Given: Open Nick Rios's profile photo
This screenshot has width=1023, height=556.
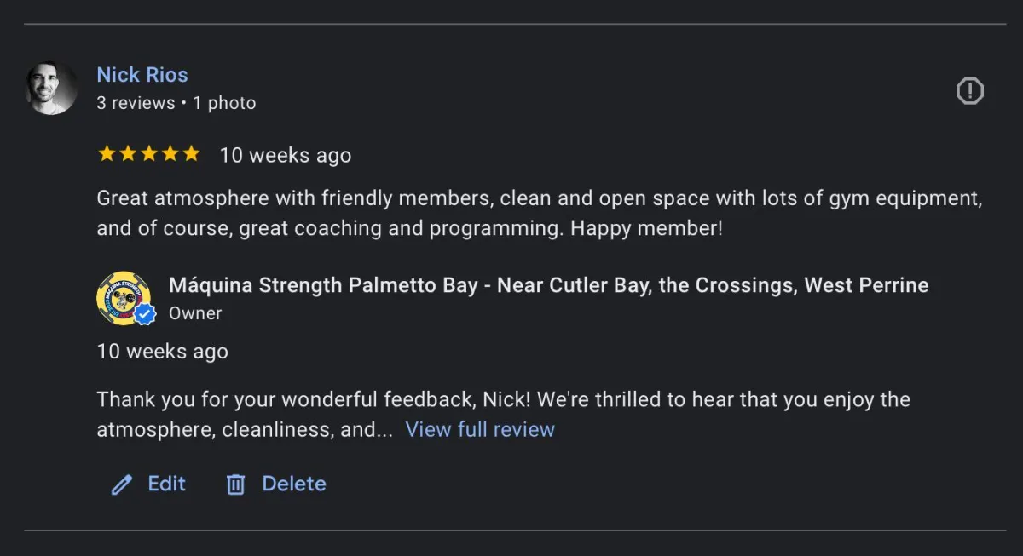Looking at the screenshot, I should [51, 88].
